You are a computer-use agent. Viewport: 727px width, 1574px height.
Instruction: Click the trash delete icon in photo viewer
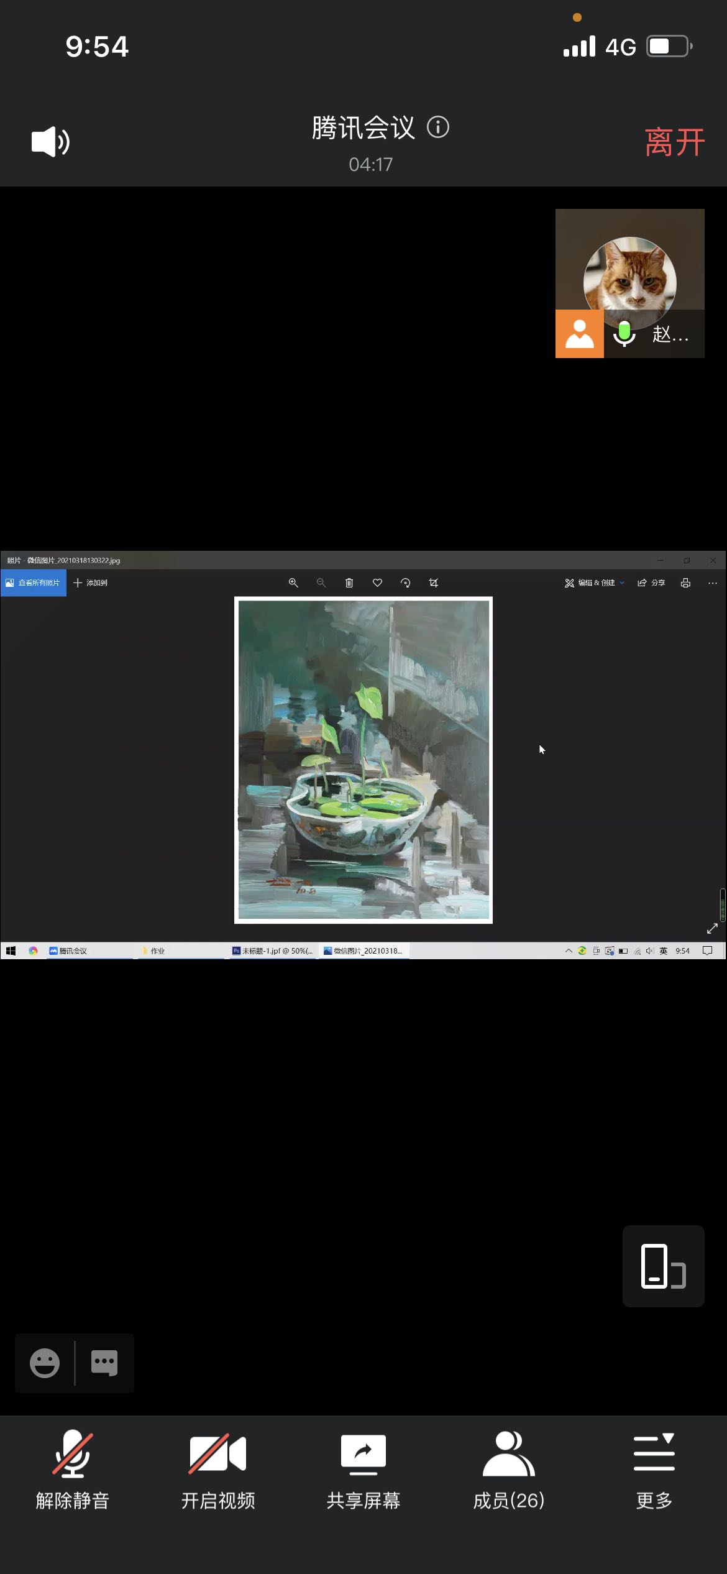pyautogui.click(x=349, y=582)
